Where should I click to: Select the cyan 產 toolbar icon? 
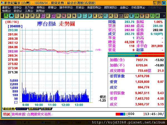131,16
